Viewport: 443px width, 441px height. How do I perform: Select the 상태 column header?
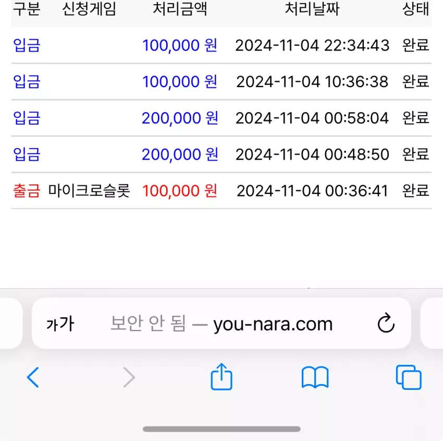pos(415,9)
